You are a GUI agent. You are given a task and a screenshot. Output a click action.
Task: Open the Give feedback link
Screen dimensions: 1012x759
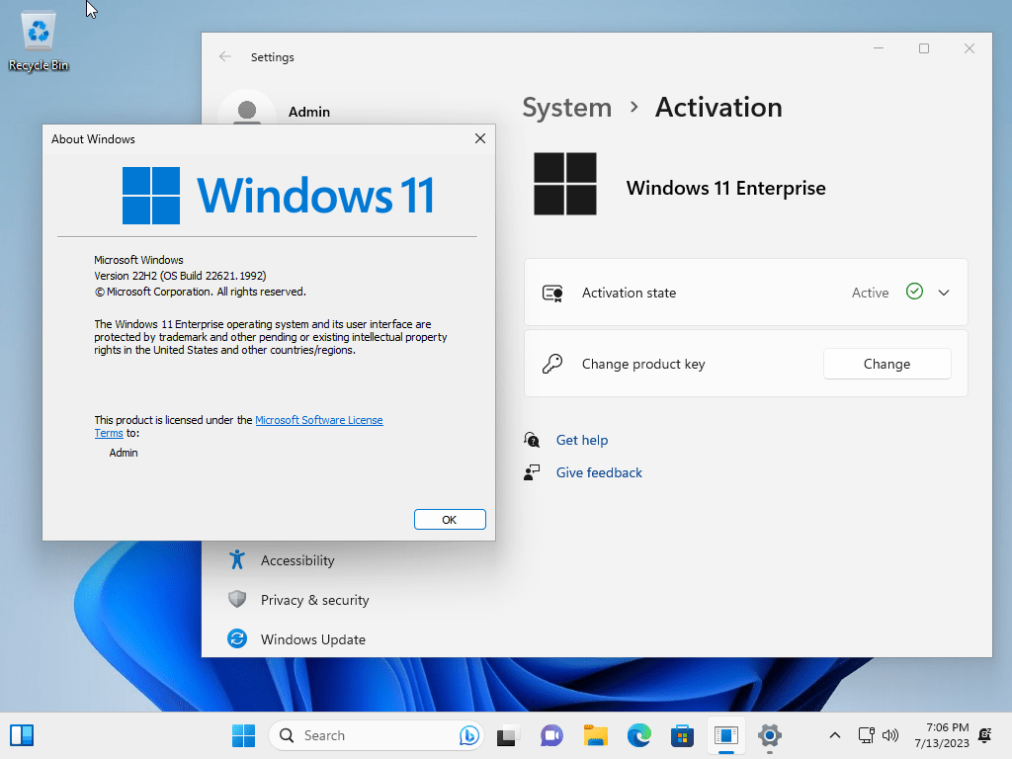599,472
